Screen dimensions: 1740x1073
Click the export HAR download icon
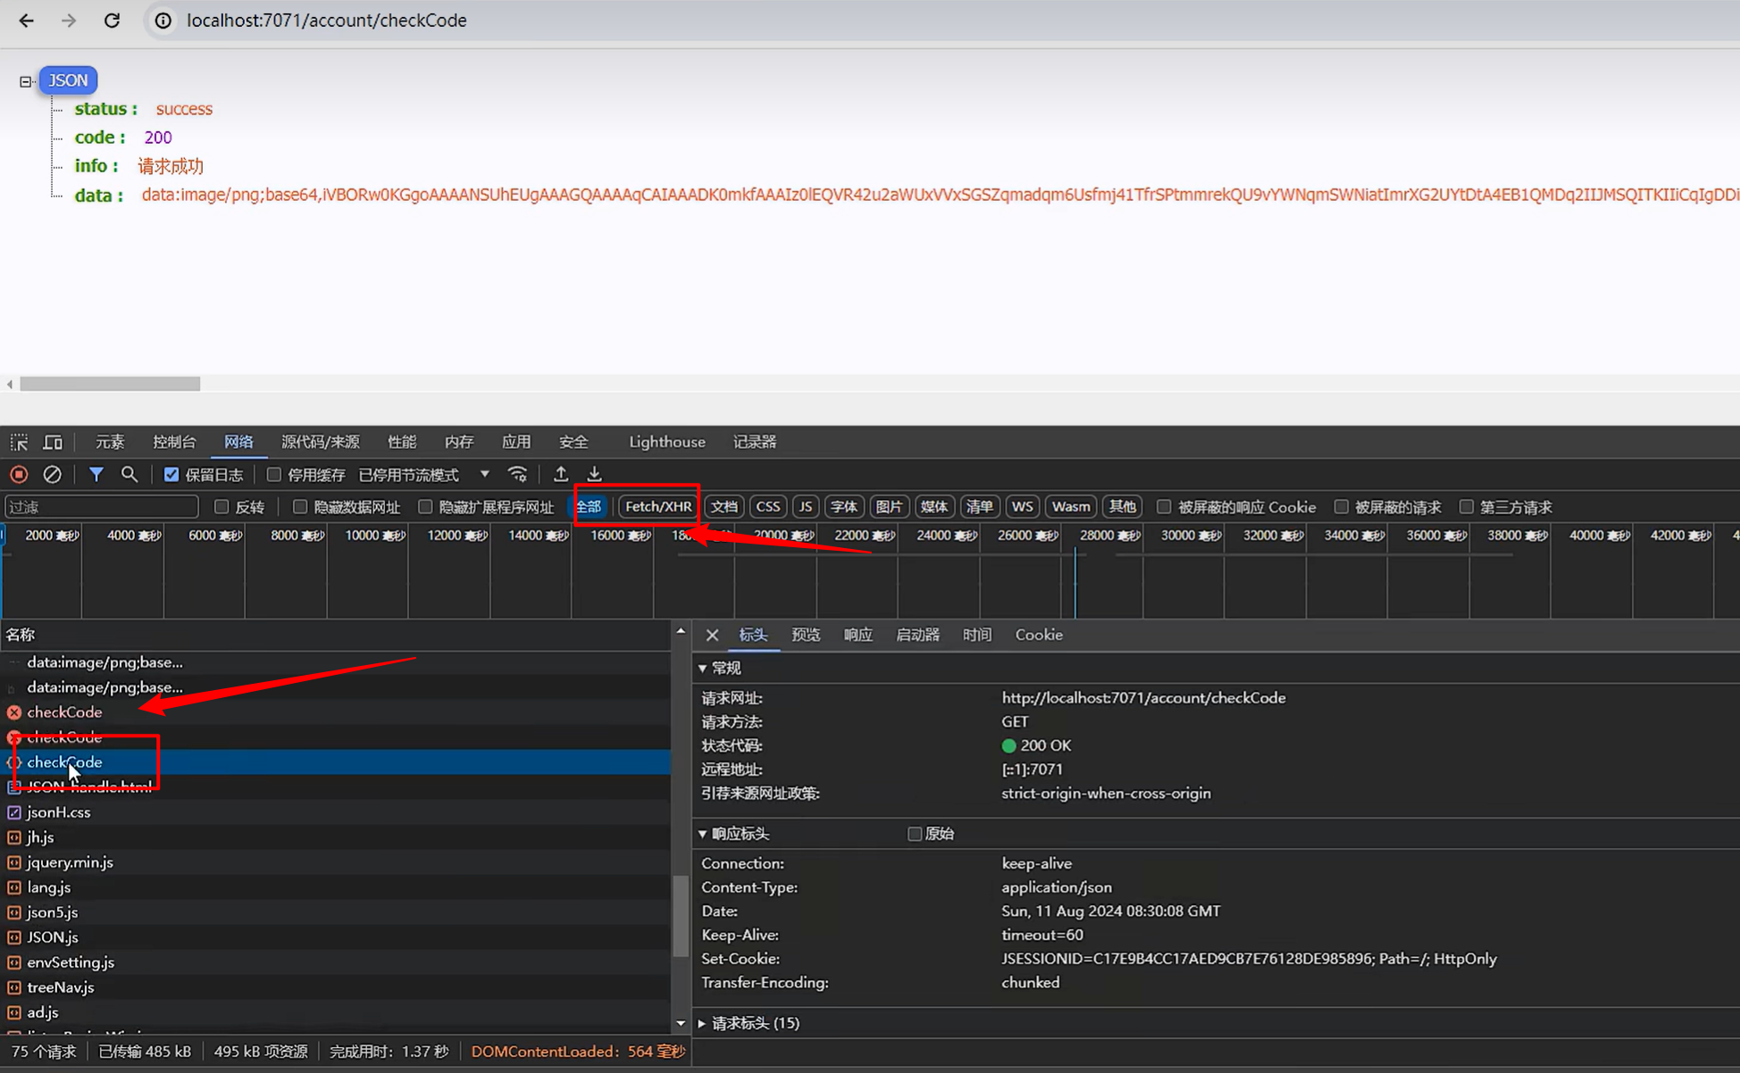(594, 474)
